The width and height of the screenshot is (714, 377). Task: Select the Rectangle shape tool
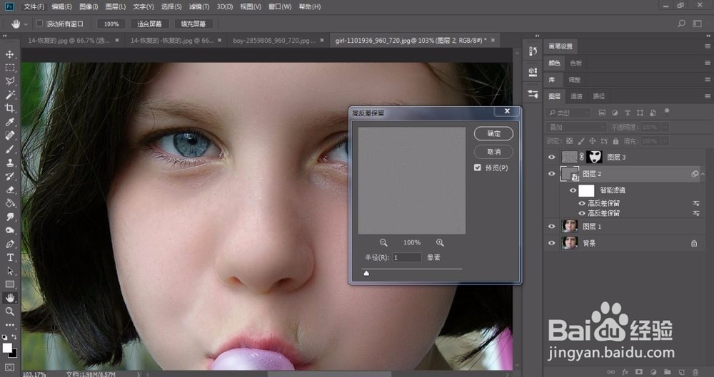pyautogui.click(x=9, y=284)
